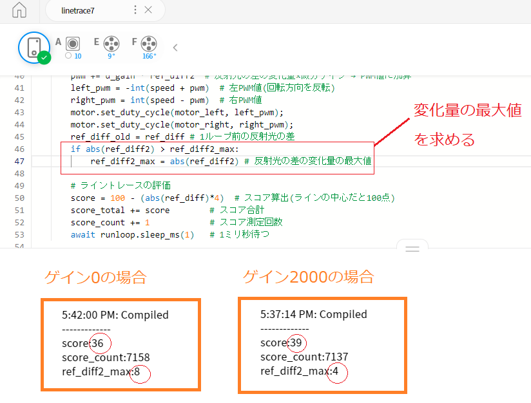Image resolution: width=531 pixels, height=403 pixels.
Task: Click the port E angle value 9°
Action: (111, 56)
